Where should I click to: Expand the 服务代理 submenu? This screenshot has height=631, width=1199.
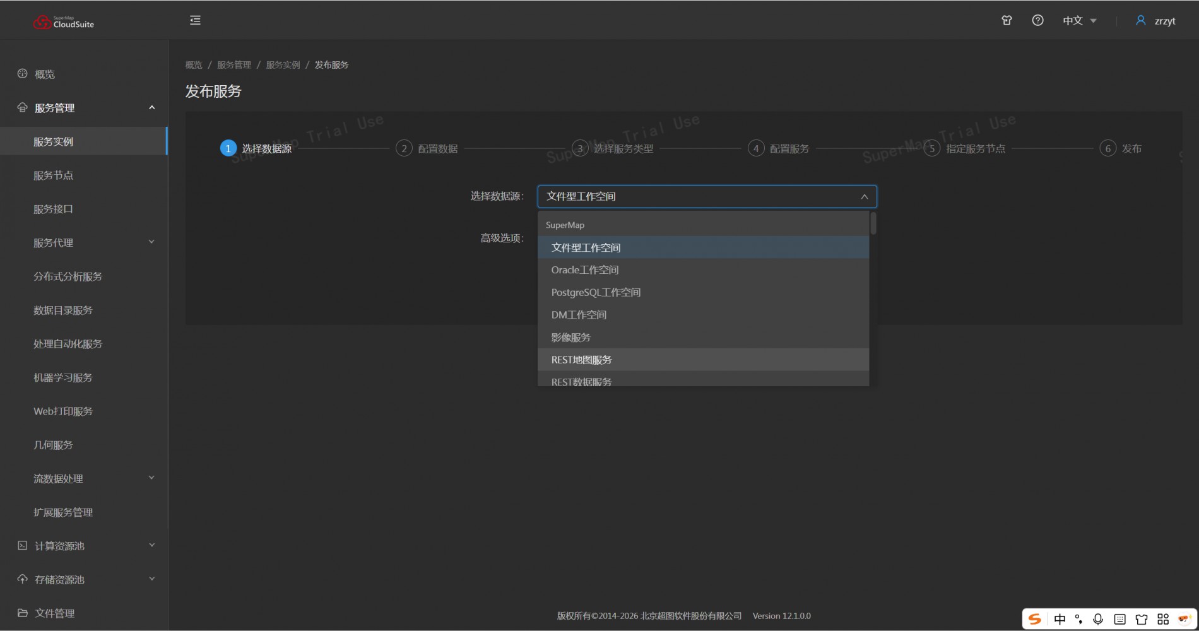(84, 242)
